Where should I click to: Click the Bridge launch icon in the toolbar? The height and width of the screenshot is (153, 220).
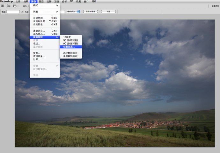point(3,6)
